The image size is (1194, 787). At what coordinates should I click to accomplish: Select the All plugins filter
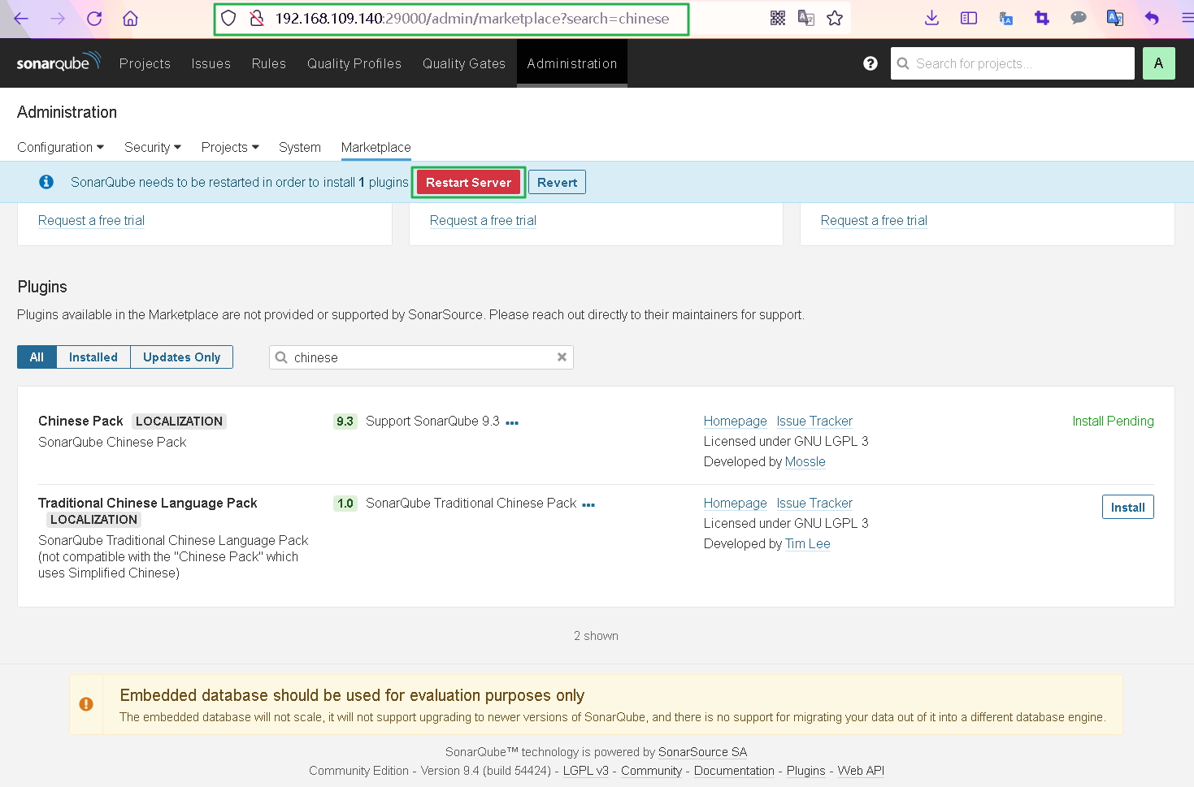37,357
